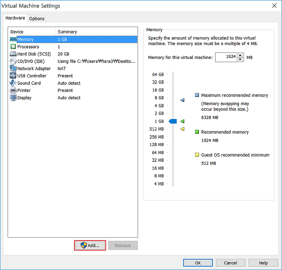Click the 128 MB slider scale label
The image size is (282, 270).
click(157, 145)
